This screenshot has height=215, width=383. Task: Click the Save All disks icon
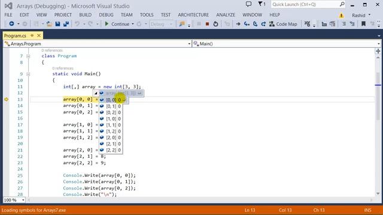[x=66, y=24]
